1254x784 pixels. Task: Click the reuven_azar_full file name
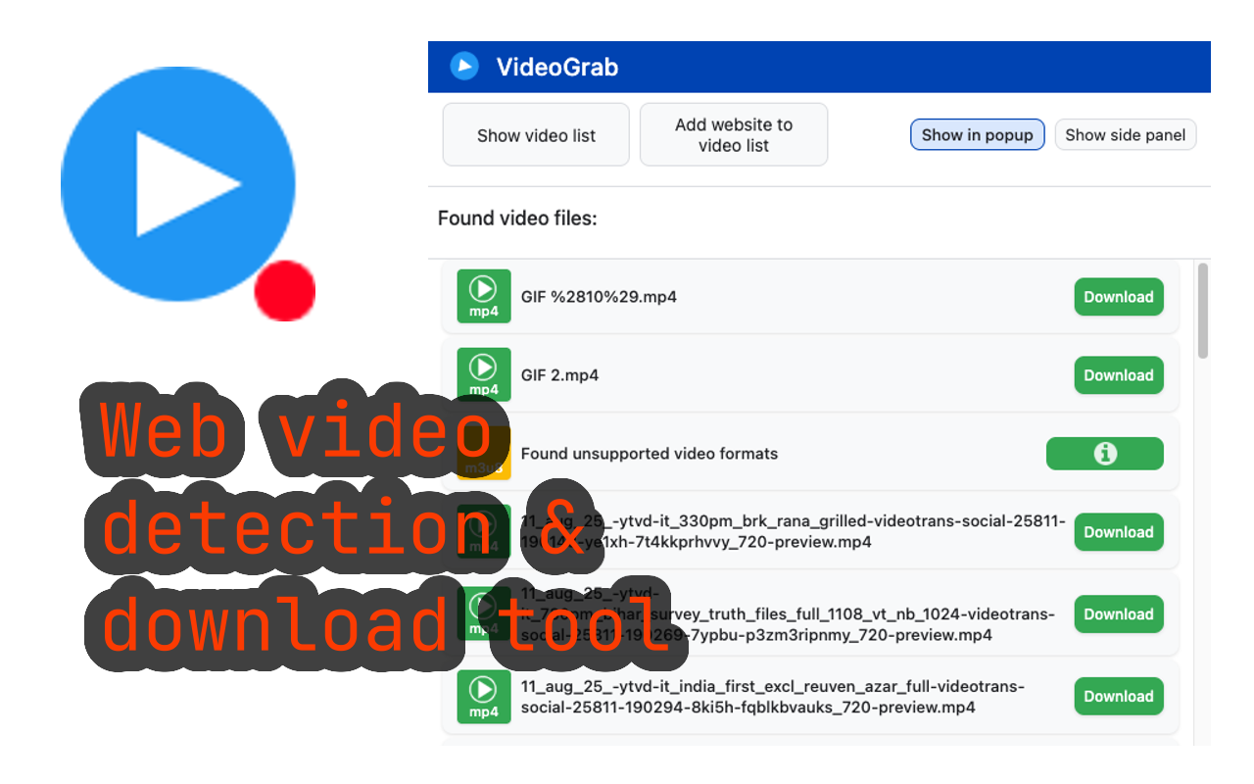(x=773, y=697)
